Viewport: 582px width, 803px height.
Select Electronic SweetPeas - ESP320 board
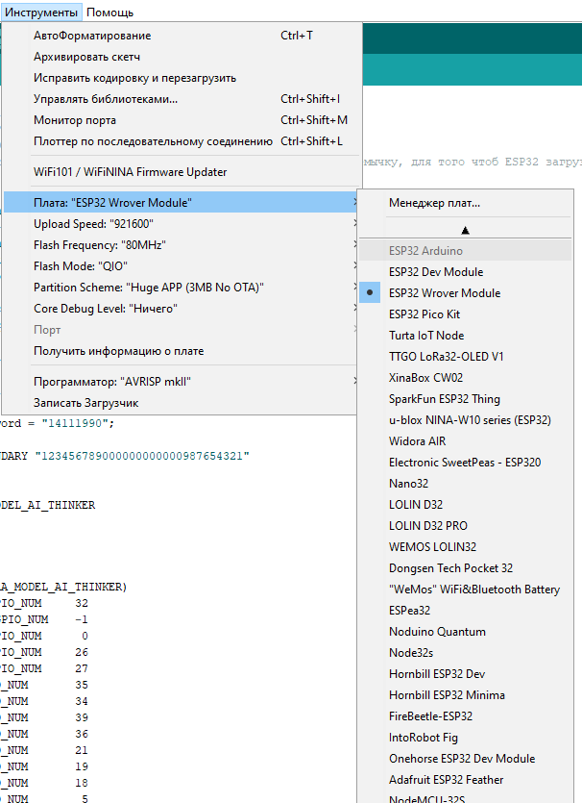466,463
